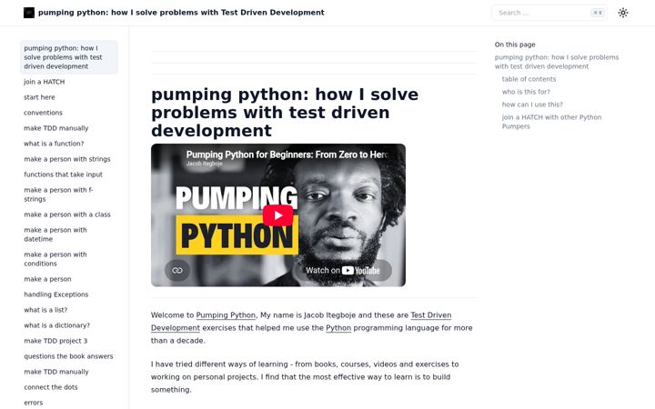Jump to 'how can I use this?' section
The height and width of the screenshot is (409, 655).
(x=532, y=105)
